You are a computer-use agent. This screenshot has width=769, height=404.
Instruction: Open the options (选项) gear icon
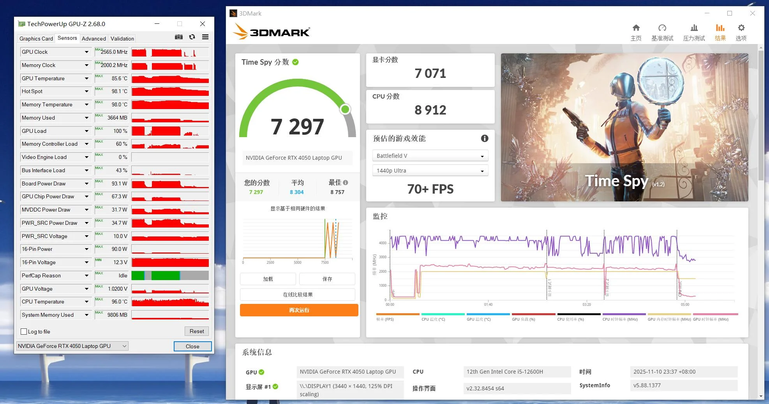[x=741, y=28]
